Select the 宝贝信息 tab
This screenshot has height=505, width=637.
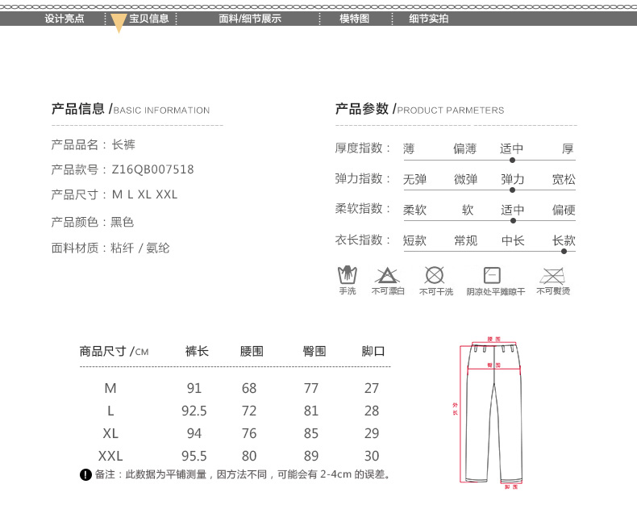click(148, 19)
